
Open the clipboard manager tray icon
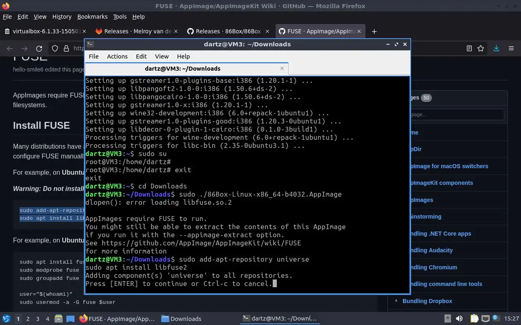[x=474, y=318]
